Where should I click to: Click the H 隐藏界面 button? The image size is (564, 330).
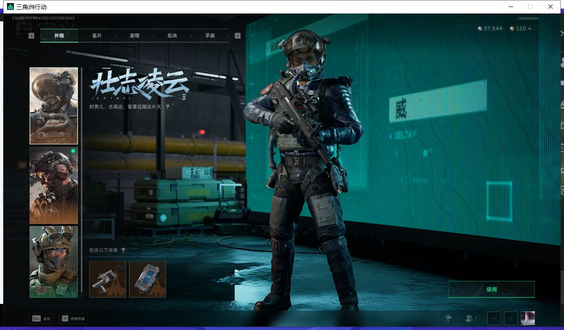73,319
